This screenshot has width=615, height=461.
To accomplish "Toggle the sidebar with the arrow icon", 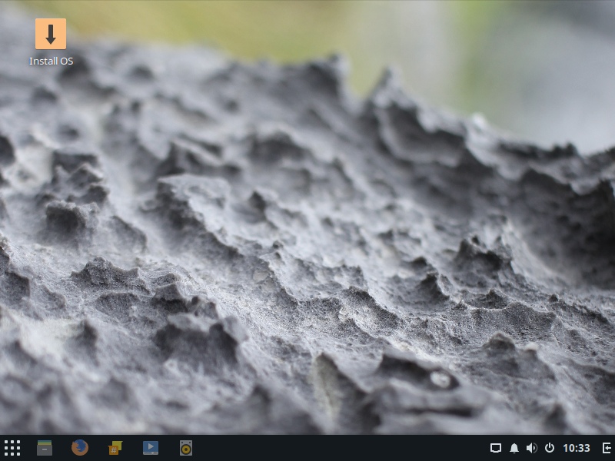I will pos(607,448).
